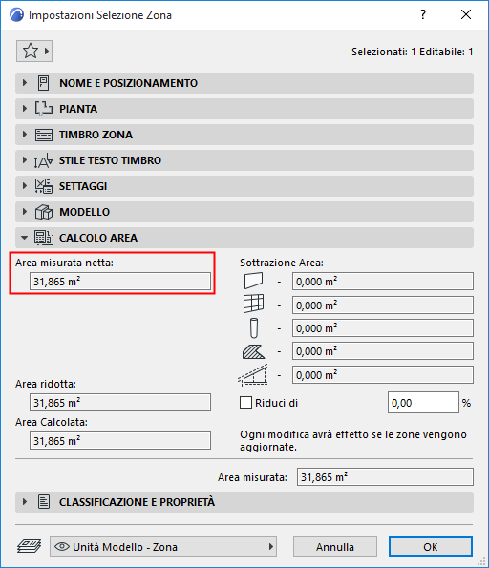This screenshot has width=489, height=568.
Task: Click the Area Calcolata field
Action: coord(120,441)
